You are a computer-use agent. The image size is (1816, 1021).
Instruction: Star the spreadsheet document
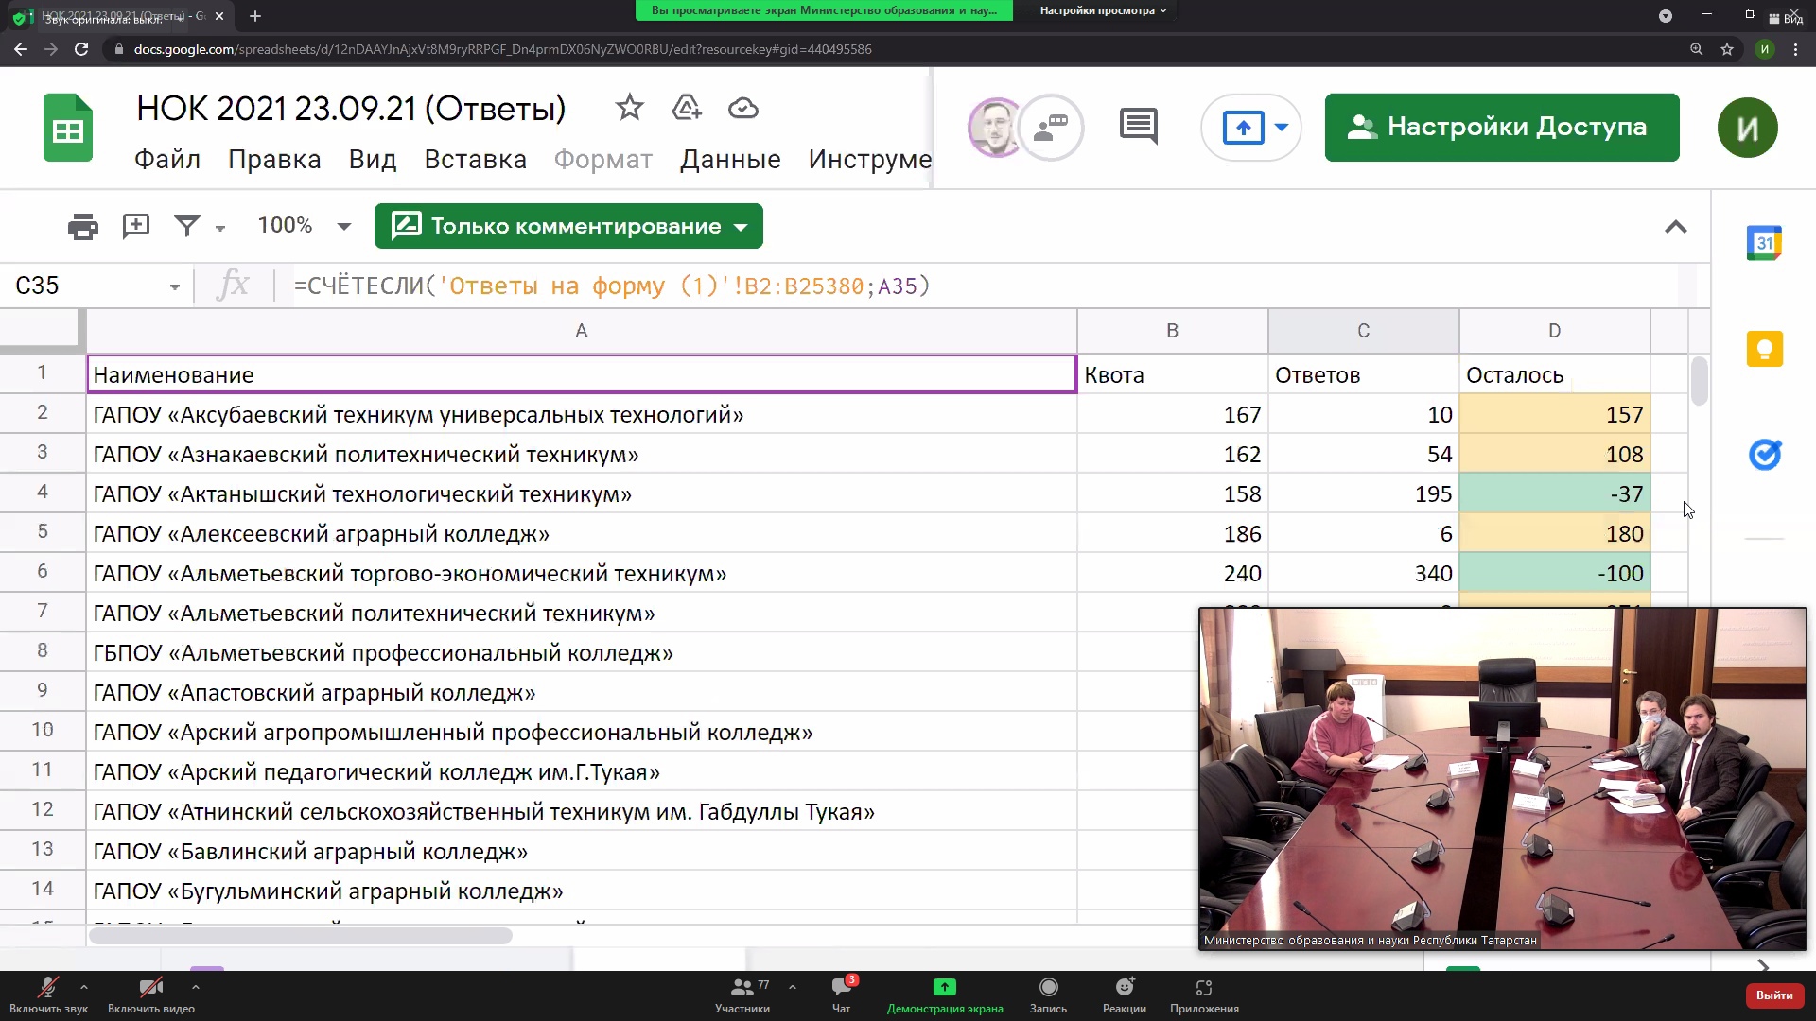629,108
